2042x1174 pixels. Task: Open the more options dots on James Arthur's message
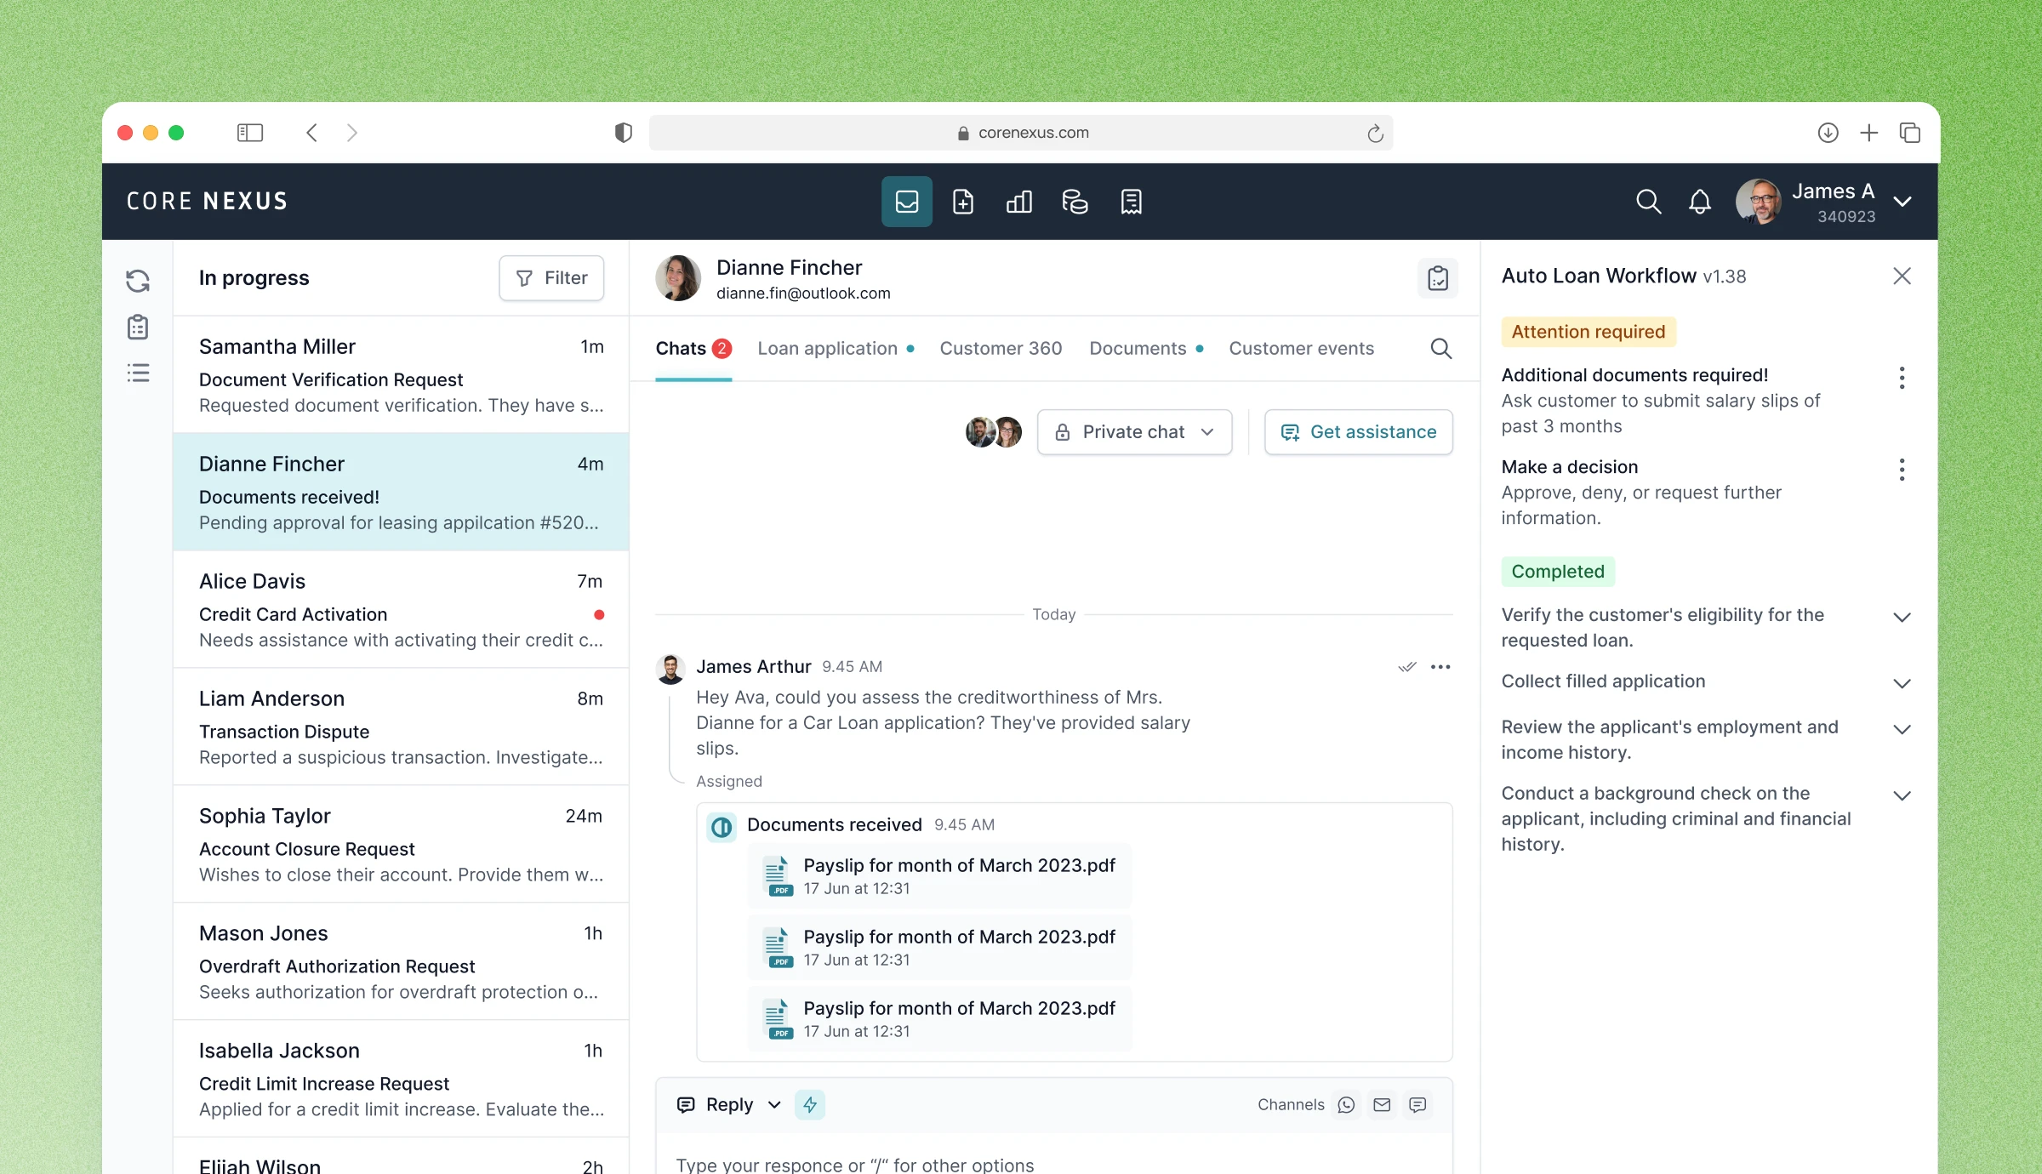click(x=1440, y=667)
